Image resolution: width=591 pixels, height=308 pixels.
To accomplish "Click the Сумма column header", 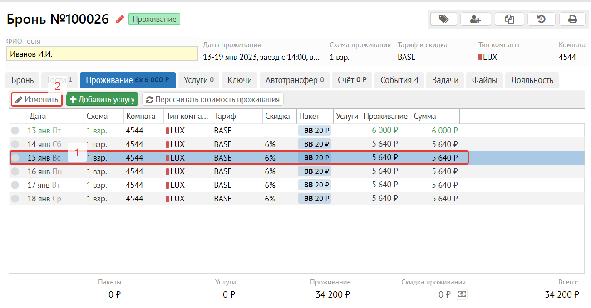I will click(x=435, y=117).
